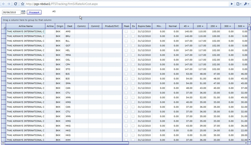Screen dimensions: 251x145
Task: Toggle Peak checkbox in the OSL row
Action: (x=126, y=60)
